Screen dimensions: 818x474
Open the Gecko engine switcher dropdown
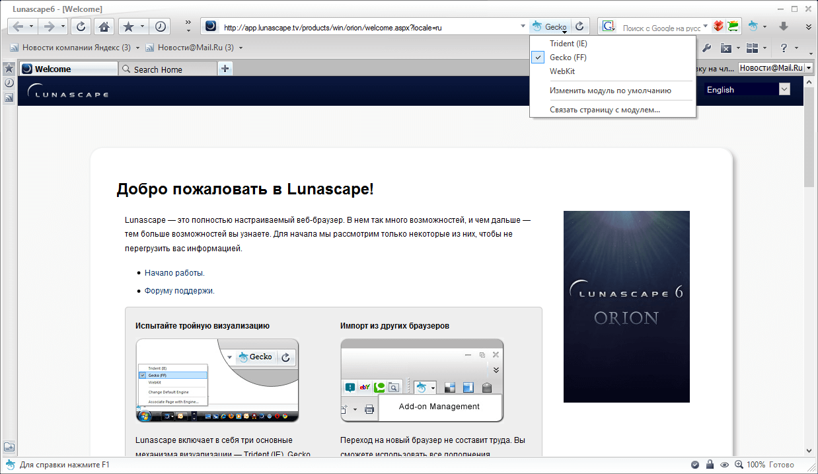point(550,26)
